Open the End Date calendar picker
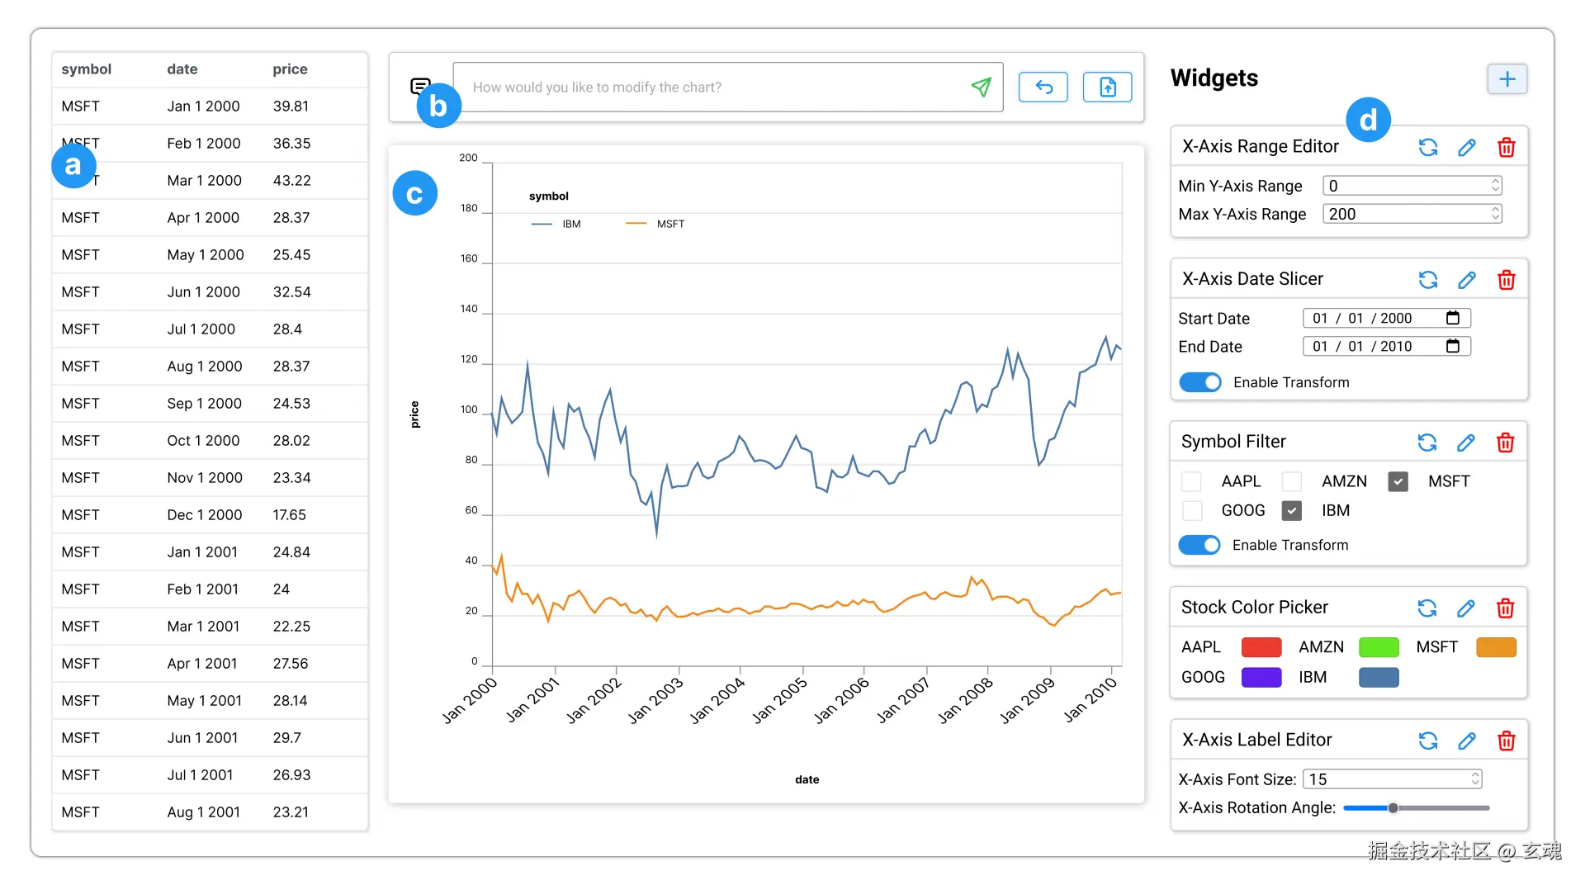 pyautogui.click(x=1453, y=346)
